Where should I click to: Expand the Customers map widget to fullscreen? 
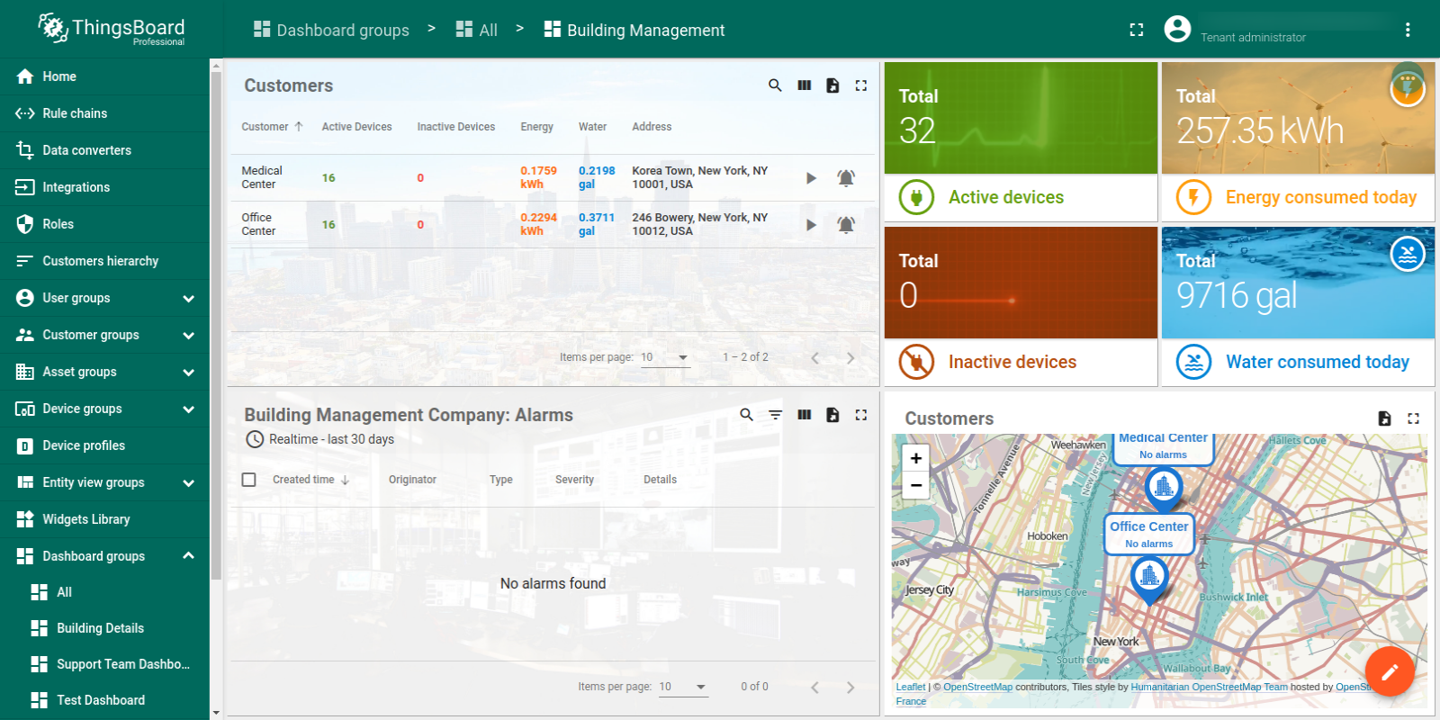(1413, 418)
